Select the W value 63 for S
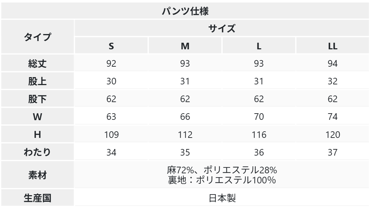 coord(111,117)
